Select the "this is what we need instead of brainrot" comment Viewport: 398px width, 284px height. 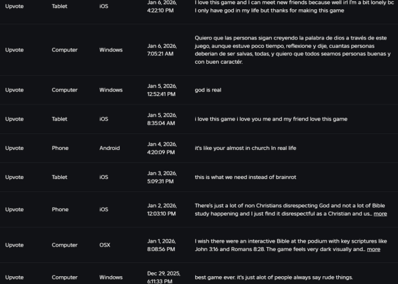pos(249,177)
